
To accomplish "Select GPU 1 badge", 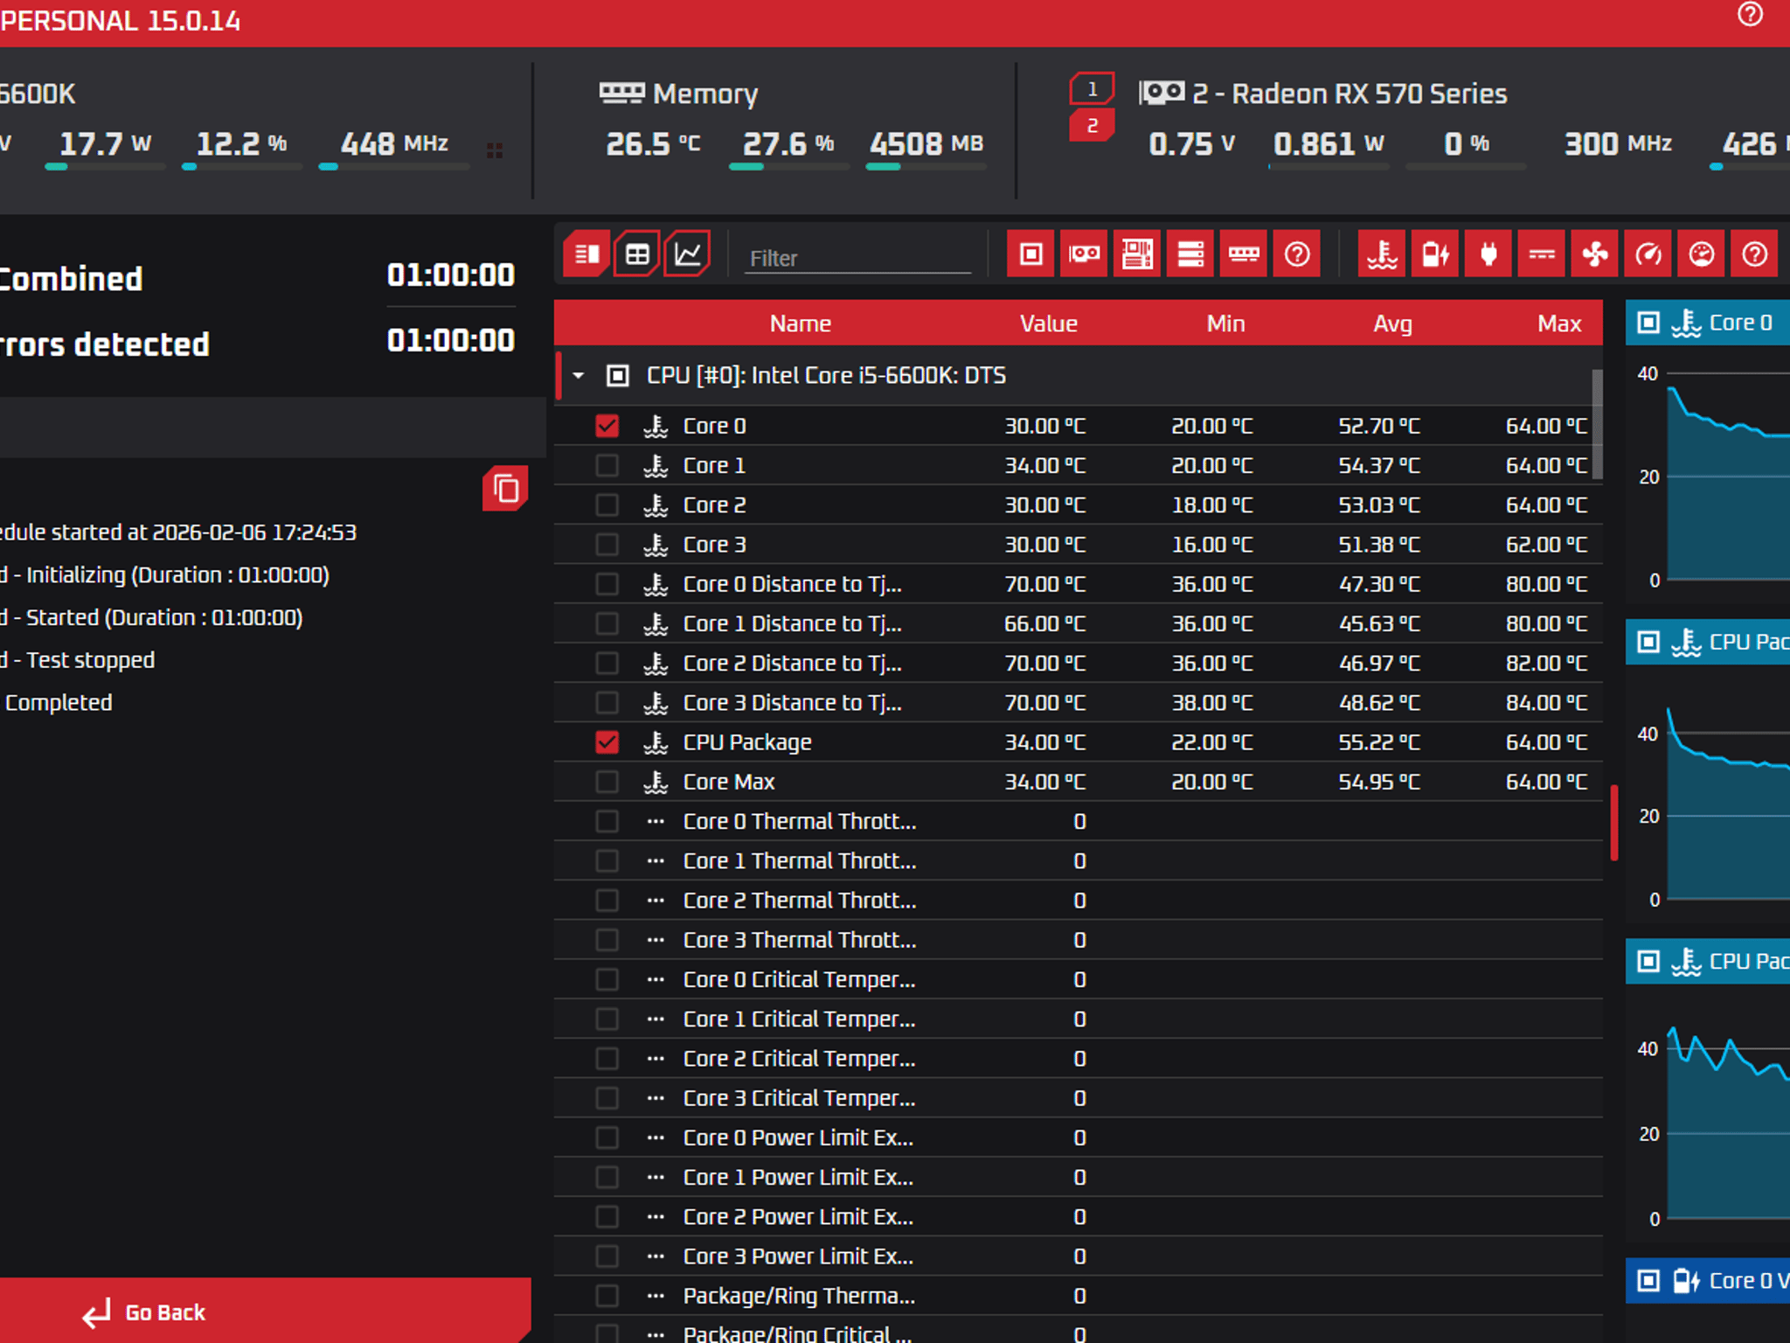I will (1092, 88).
